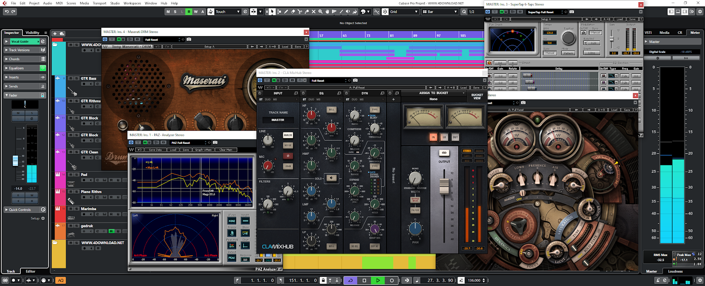This screenshot has width=705, height=286.
Task: Open the quantize preset 1/2 dropdown
Action: point(476,11)
